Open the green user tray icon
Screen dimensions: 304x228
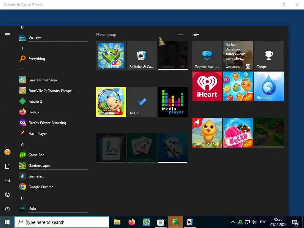pyautogui.click(x=240, y=222)
